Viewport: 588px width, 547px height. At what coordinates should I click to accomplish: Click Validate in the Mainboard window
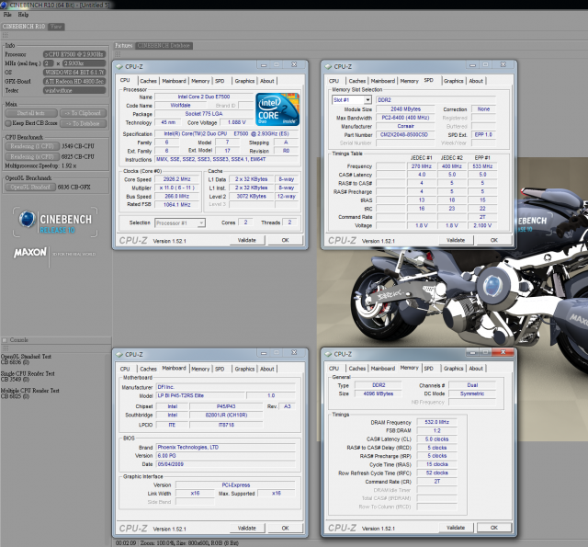[x=247, y=529]
